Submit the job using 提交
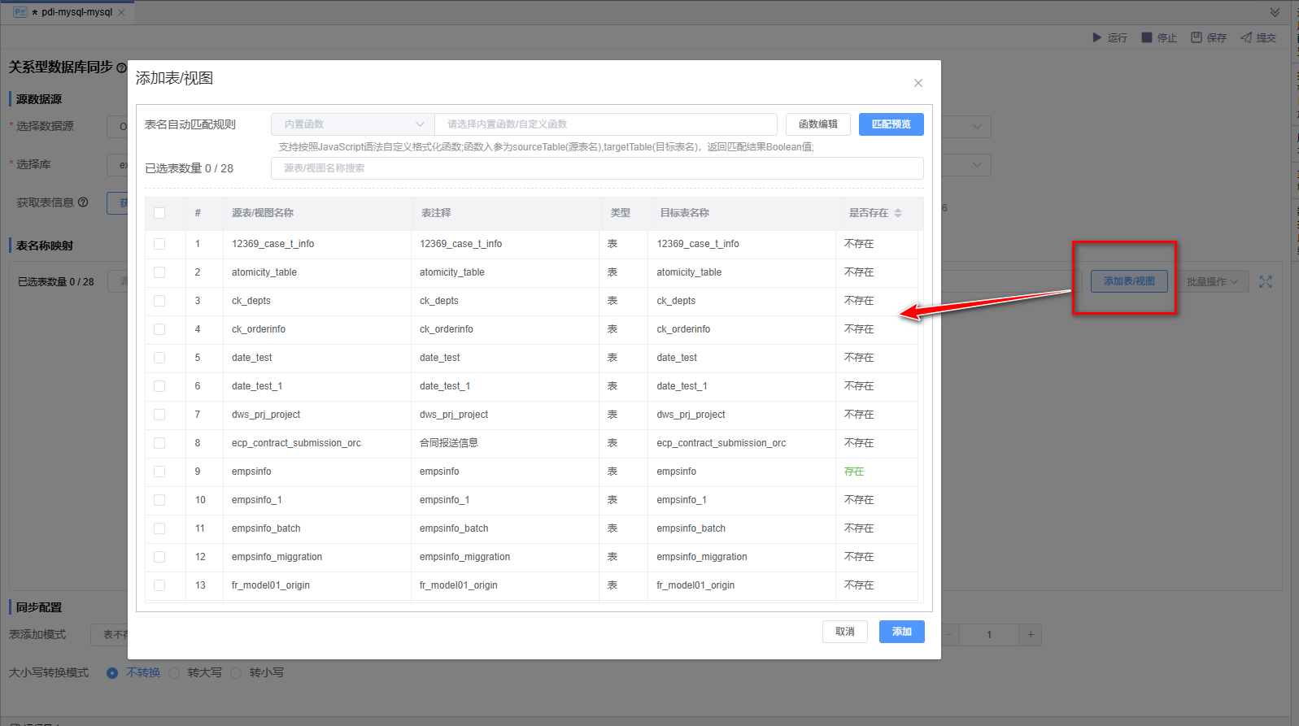Image resolution: width=1299 pixels, height=726 pixels. tap(1258, 37)
